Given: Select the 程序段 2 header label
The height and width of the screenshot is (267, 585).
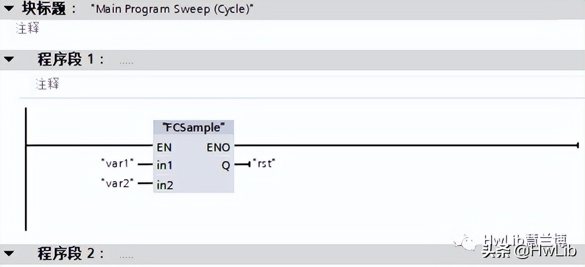Looking at the screenshot, I should [x=71, y=254].
